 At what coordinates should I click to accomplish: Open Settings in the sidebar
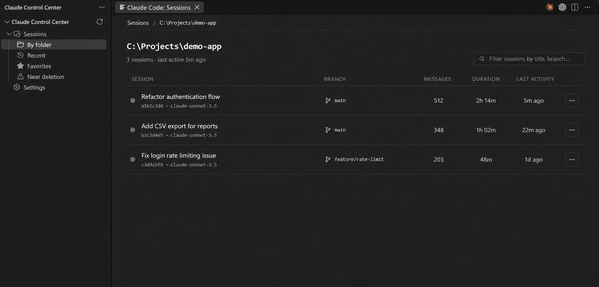[x=34, y=88]
